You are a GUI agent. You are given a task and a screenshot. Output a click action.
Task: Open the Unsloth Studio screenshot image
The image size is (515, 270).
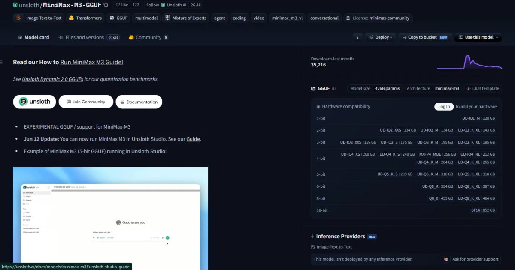coord(110,219)
